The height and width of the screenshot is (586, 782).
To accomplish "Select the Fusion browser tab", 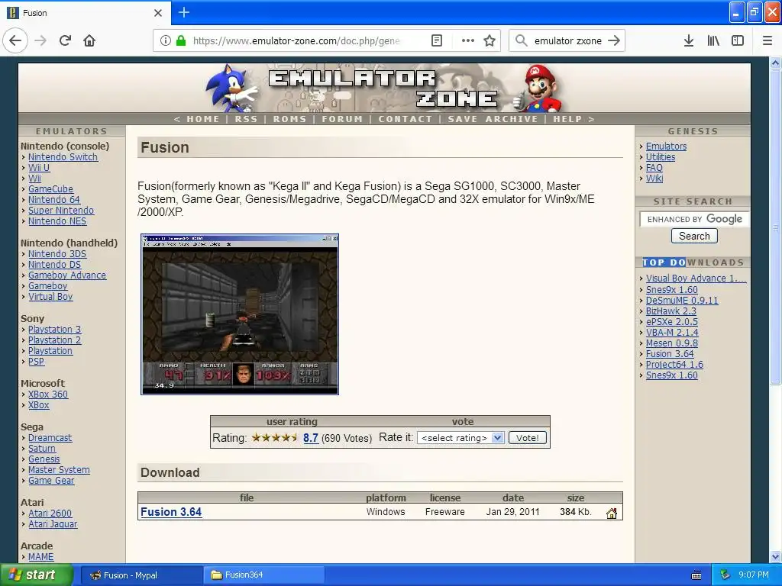I will point(85,13).
